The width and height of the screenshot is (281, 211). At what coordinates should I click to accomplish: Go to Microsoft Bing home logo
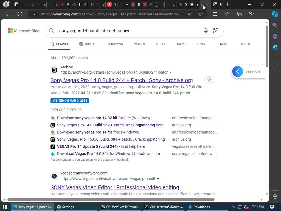point(24,31)
